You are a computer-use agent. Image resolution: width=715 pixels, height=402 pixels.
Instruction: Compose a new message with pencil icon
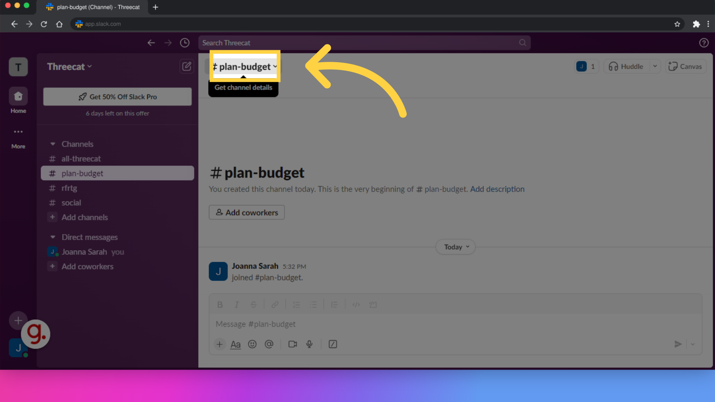coord(187,66)
